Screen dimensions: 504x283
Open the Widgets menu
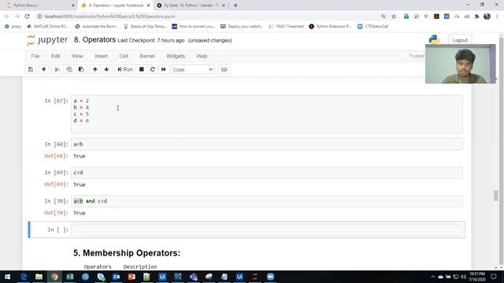[176, 56]
